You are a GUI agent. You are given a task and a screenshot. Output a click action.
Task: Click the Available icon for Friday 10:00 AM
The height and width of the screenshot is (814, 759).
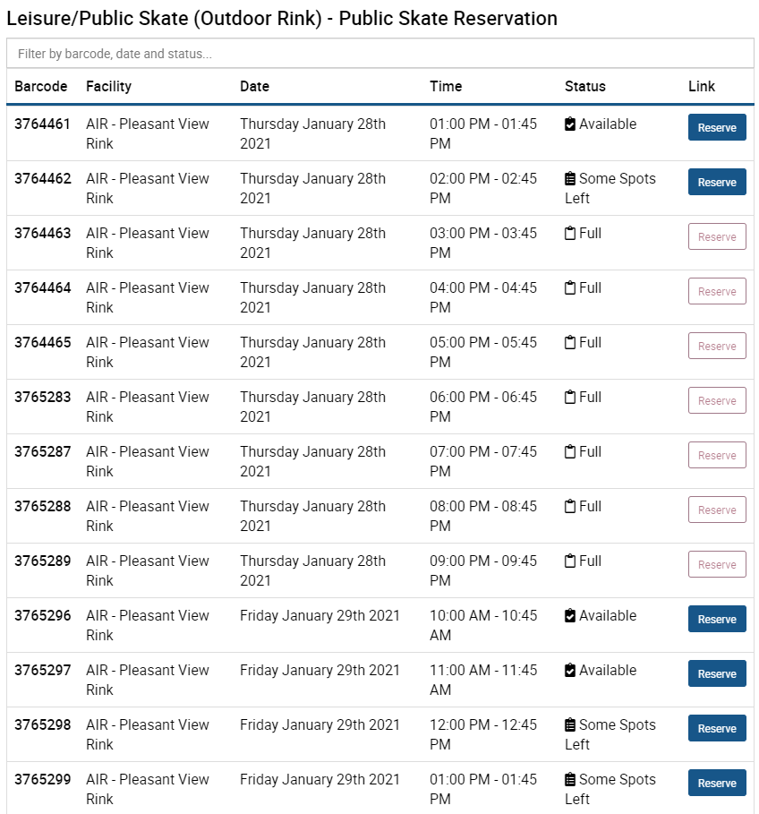tap(569, 616)
